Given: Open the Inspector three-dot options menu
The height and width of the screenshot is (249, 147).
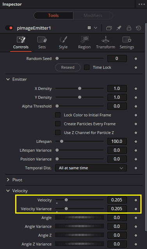Looking at the screenshot, I should 142,4.
